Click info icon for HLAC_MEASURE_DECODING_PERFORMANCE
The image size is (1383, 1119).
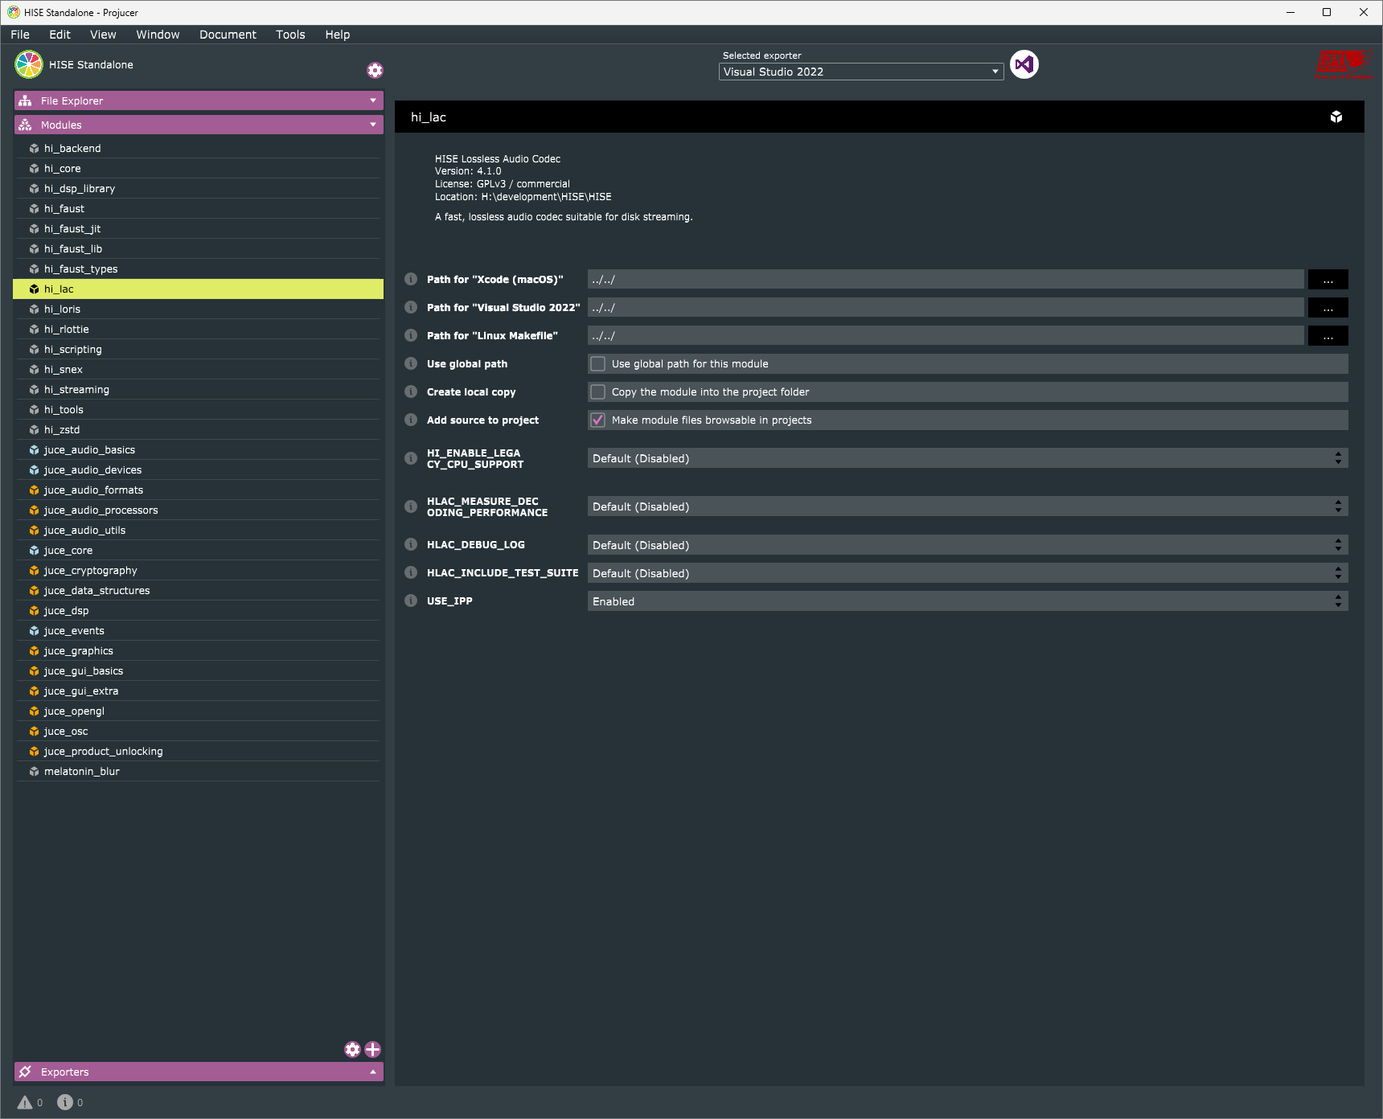(x=411, y=507)
